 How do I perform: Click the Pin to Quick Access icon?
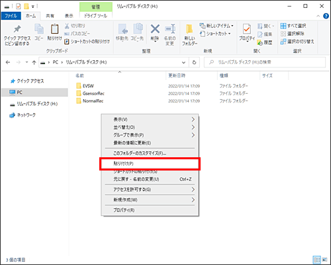(17, 29)
